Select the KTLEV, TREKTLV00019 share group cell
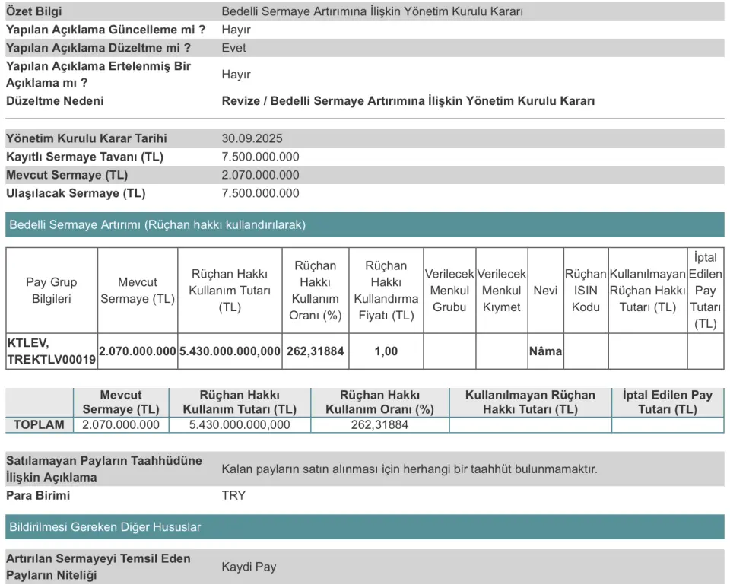The image size is (730, 588). pos(51,351)
